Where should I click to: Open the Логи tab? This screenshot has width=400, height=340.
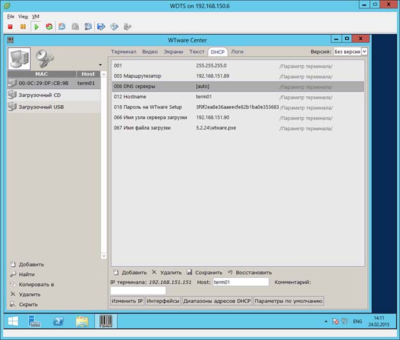(x=237, y=51)
